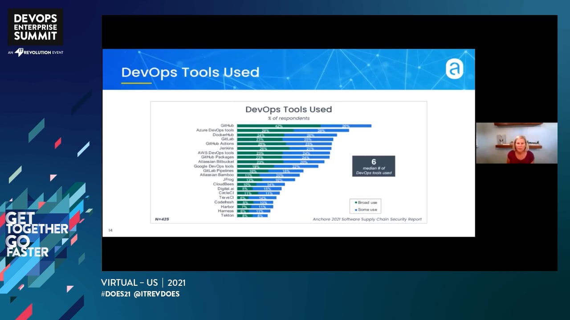
Task: Click the "Atlassian Bitbucket" row label
Action: click(216, 162)
